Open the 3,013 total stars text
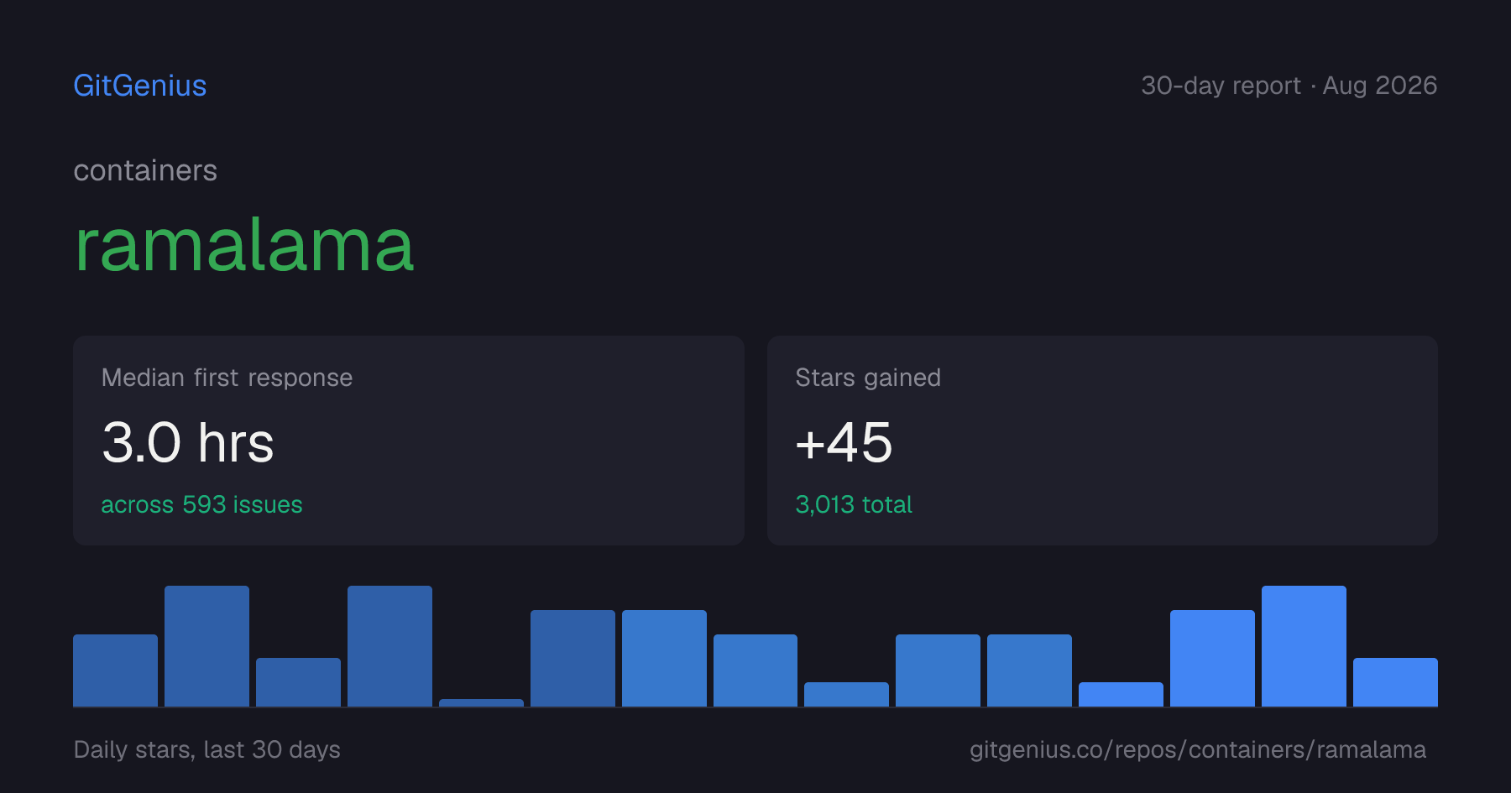1511x793 pixels. click(854, 504)
